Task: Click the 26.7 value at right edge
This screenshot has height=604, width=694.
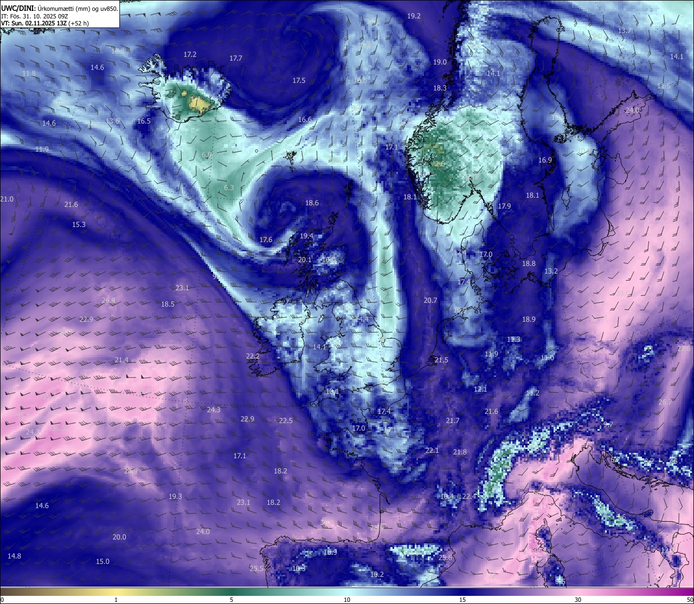Action: coord(665,402)
